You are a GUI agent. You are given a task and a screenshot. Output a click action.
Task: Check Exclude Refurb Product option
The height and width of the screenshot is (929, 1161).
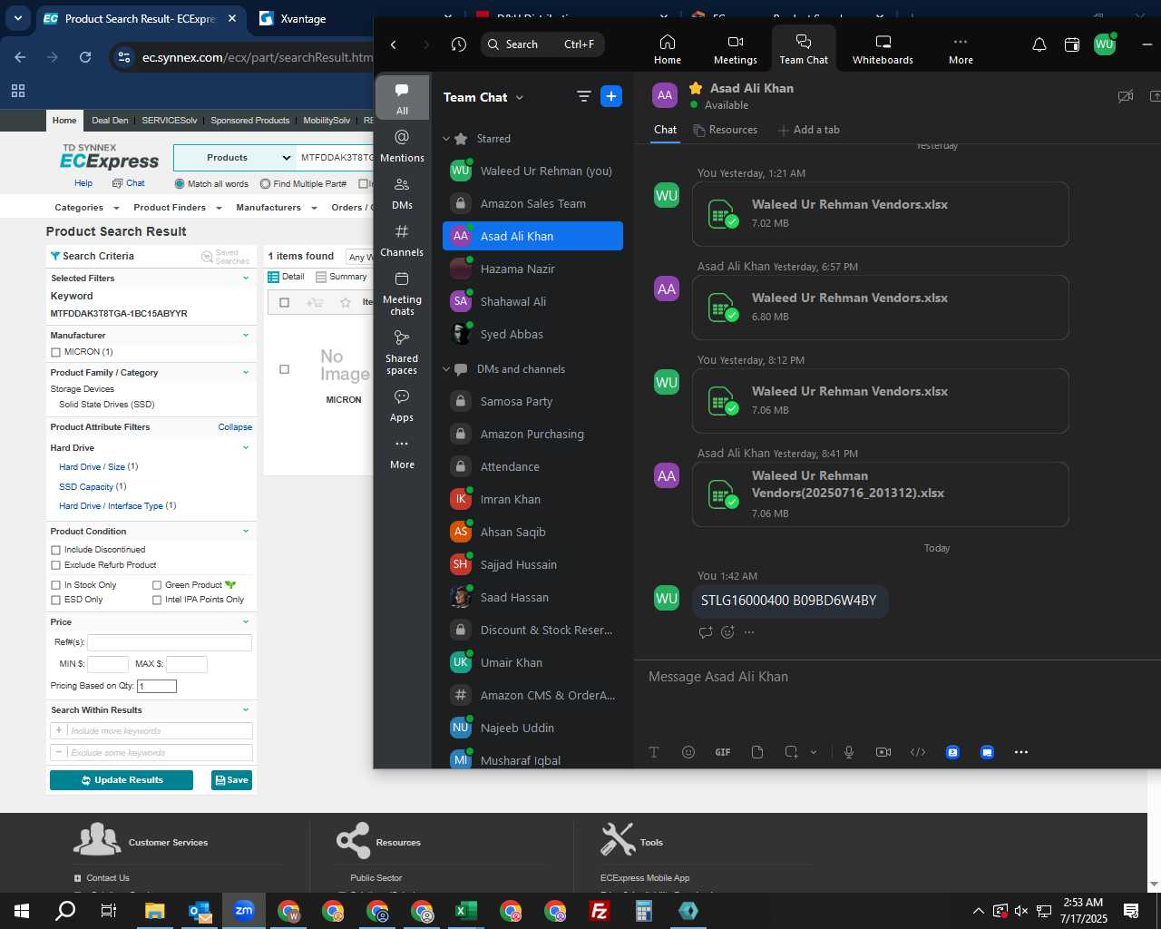coord(55,565)
